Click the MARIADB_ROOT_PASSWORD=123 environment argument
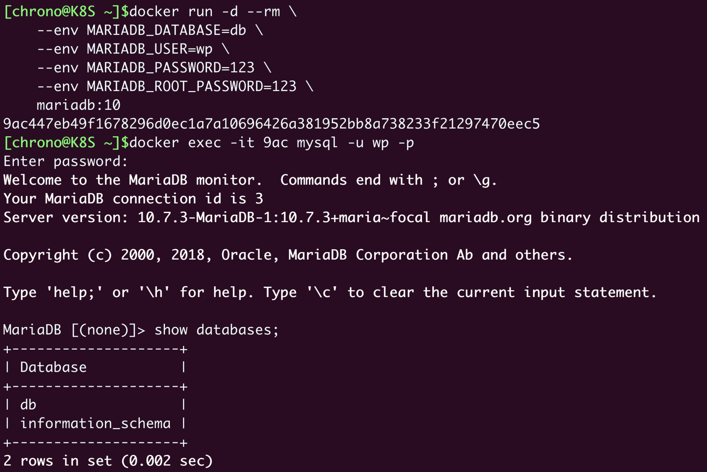 (191, 87)
